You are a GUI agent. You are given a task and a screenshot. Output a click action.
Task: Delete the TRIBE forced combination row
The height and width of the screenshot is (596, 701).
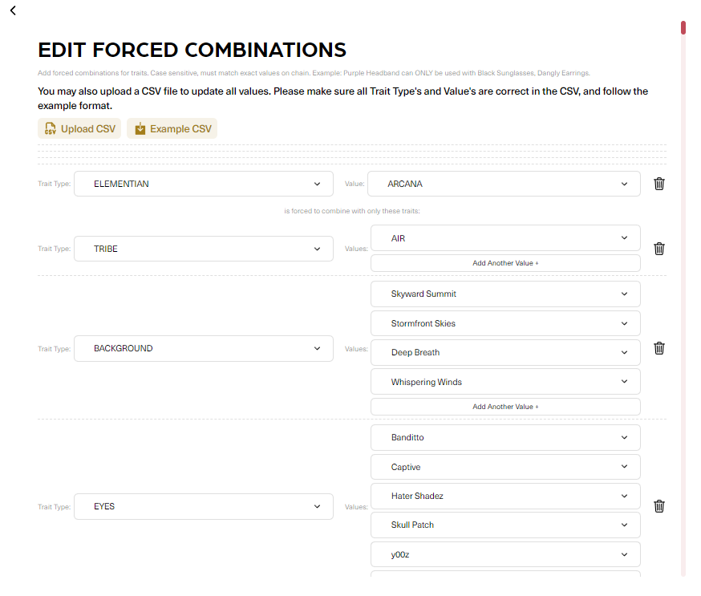click(x=658, y=249)
